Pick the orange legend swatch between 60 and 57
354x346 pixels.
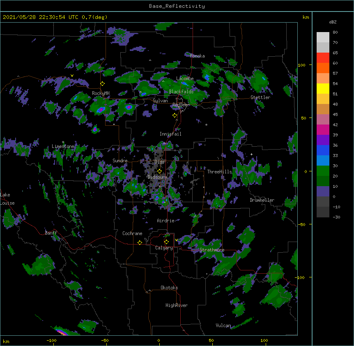point(323,68)
